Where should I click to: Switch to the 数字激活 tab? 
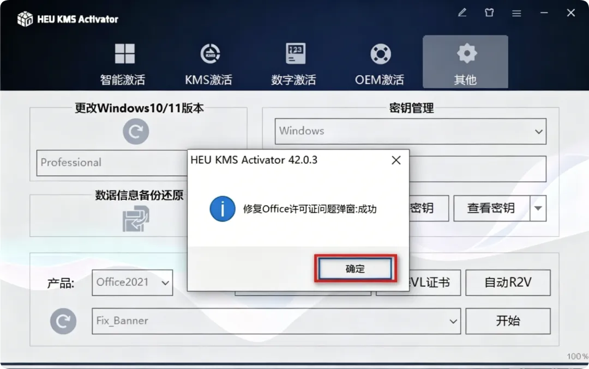coord(294,63)
